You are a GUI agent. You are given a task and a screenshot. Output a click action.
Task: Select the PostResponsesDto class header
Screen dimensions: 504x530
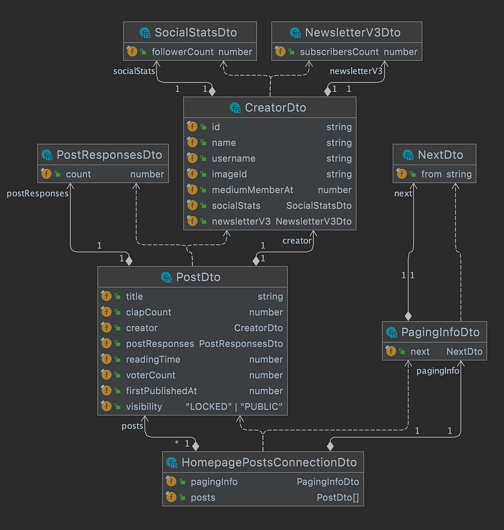[103, 155]
